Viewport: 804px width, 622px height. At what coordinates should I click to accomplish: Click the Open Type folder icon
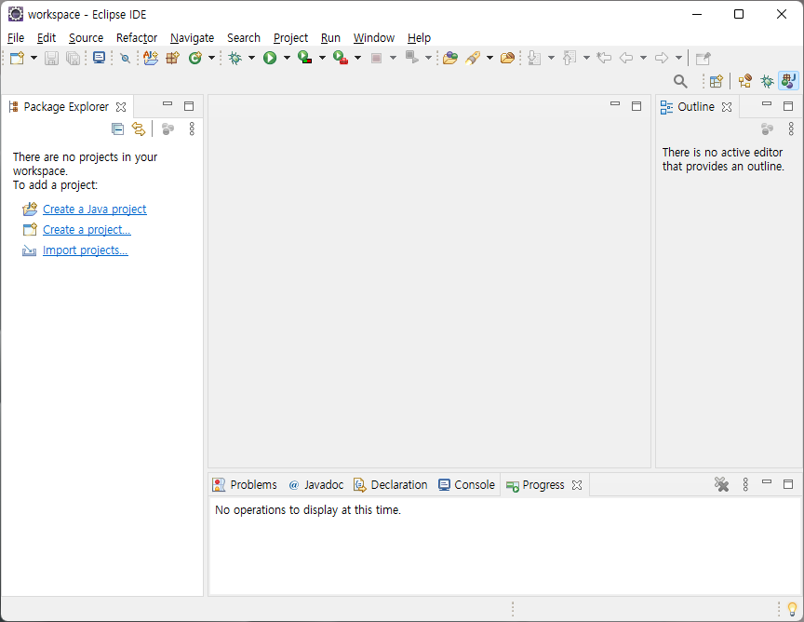point(450,58)
